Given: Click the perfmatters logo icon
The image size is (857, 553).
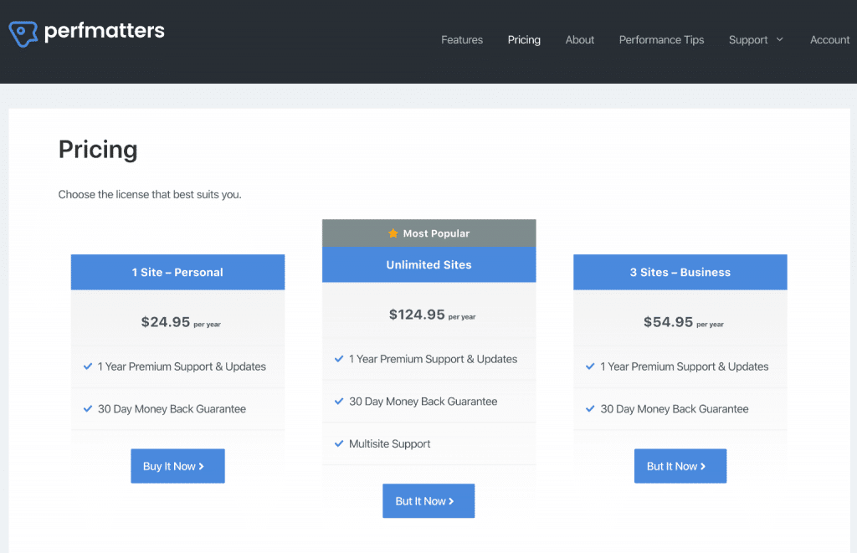Looking at the screenshot, I should click(x=23, y=33).
